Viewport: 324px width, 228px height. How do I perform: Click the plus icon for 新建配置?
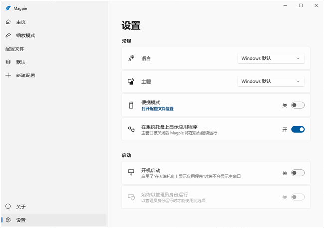coord(8,76)
